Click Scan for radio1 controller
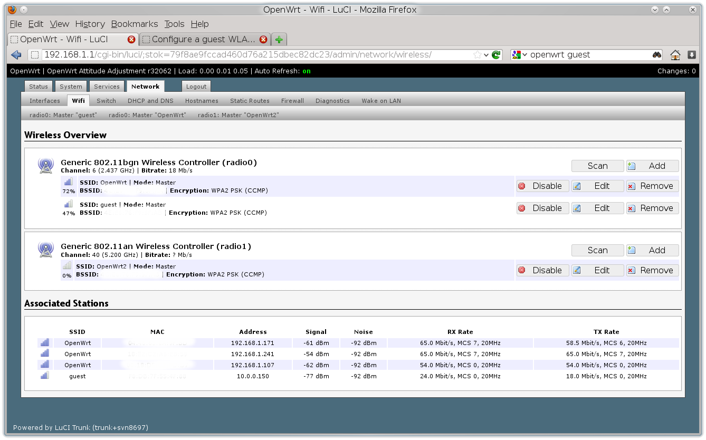Screen dimensions: 706x440 point(597,250)
